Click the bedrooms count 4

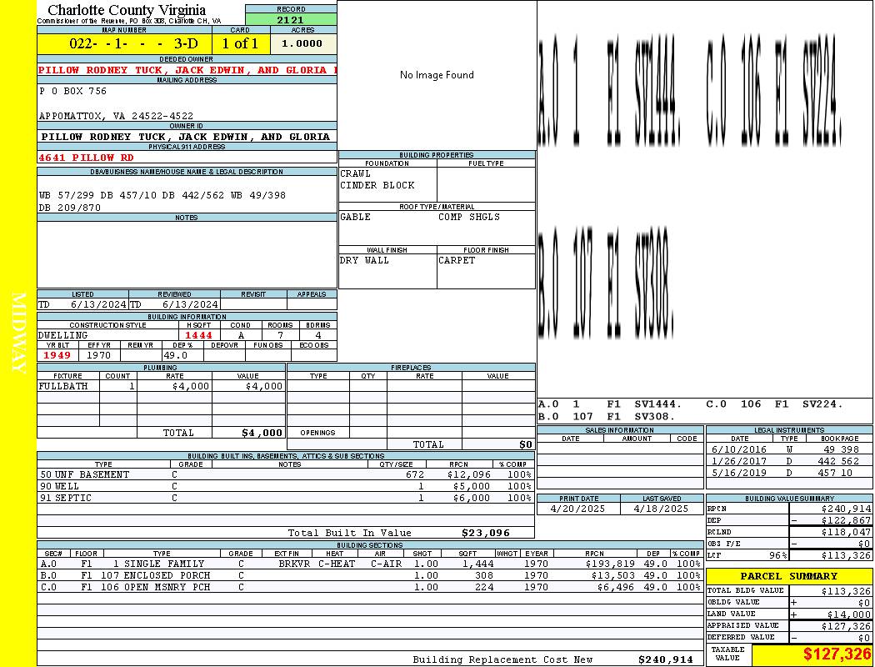tap(318, 335)
